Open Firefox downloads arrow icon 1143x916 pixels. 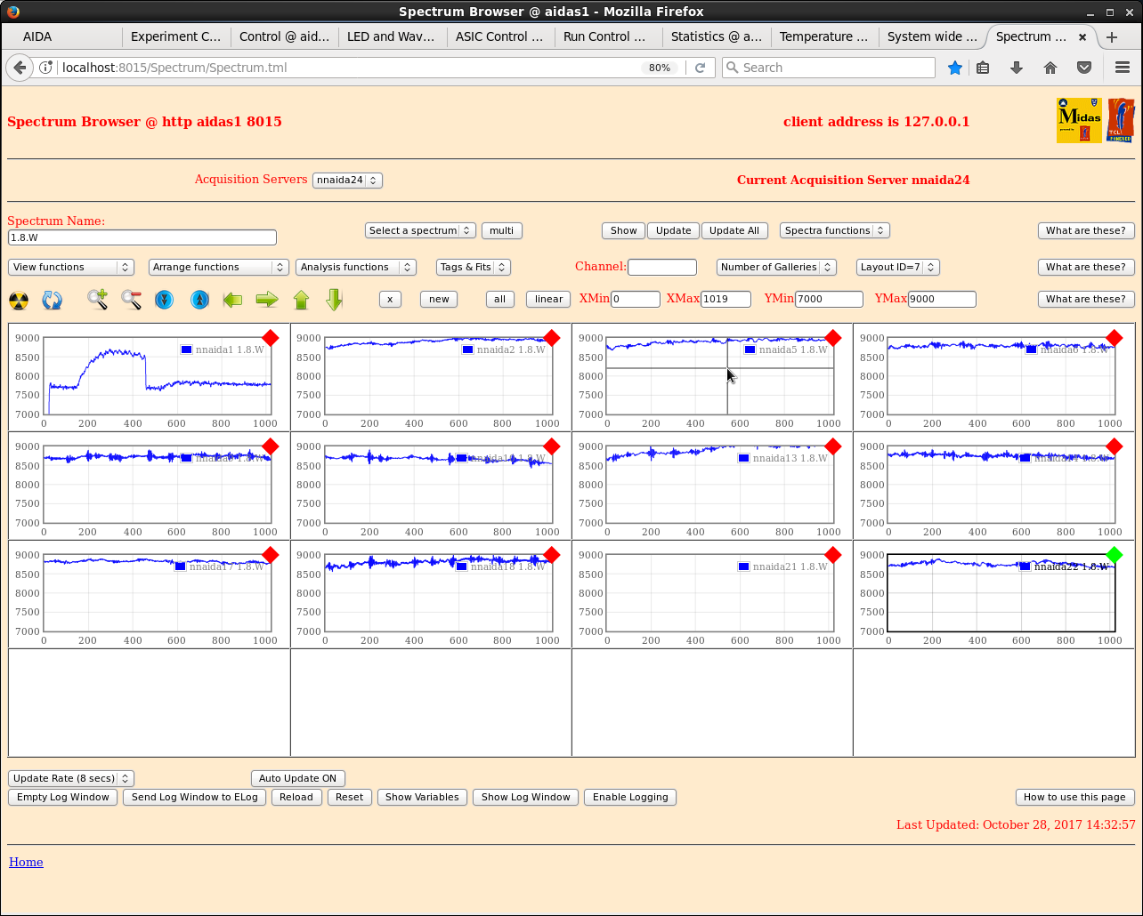coord(1017,68)
